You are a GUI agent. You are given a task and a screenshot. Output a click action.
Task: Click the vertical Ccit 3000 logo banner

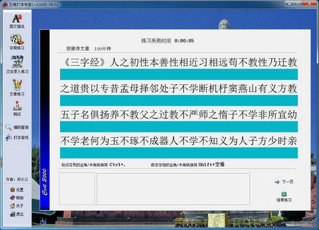point(45,120)
